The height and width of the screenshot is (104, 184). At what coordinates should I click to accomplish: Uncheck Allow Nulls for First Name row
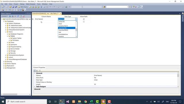point(84,19)
